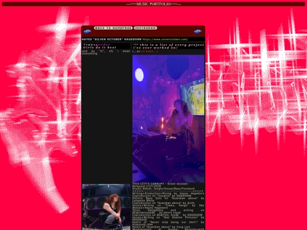This screenshot has width=307, height=230.
Task: Open the Instagram button
Action: coord(146,28)
